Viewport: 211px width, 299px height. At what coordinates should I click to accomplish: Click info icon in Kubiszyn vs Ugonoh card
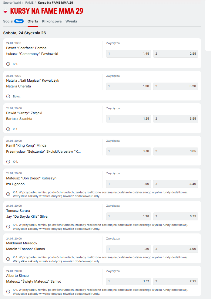coord(8,194)
